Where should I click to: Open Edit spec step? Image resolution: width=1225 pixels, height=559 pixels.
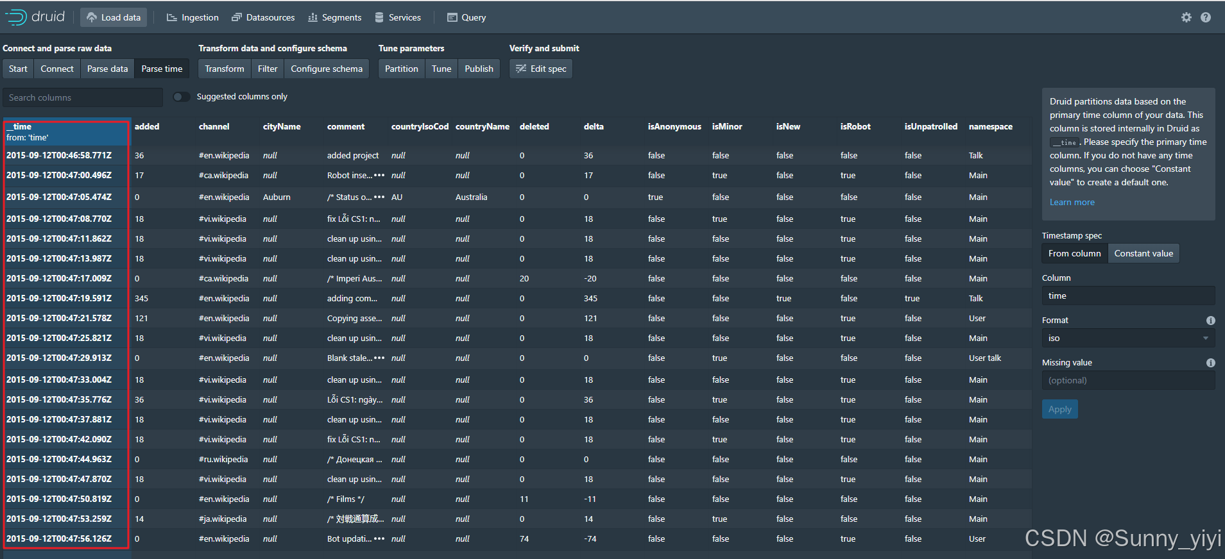541,69
